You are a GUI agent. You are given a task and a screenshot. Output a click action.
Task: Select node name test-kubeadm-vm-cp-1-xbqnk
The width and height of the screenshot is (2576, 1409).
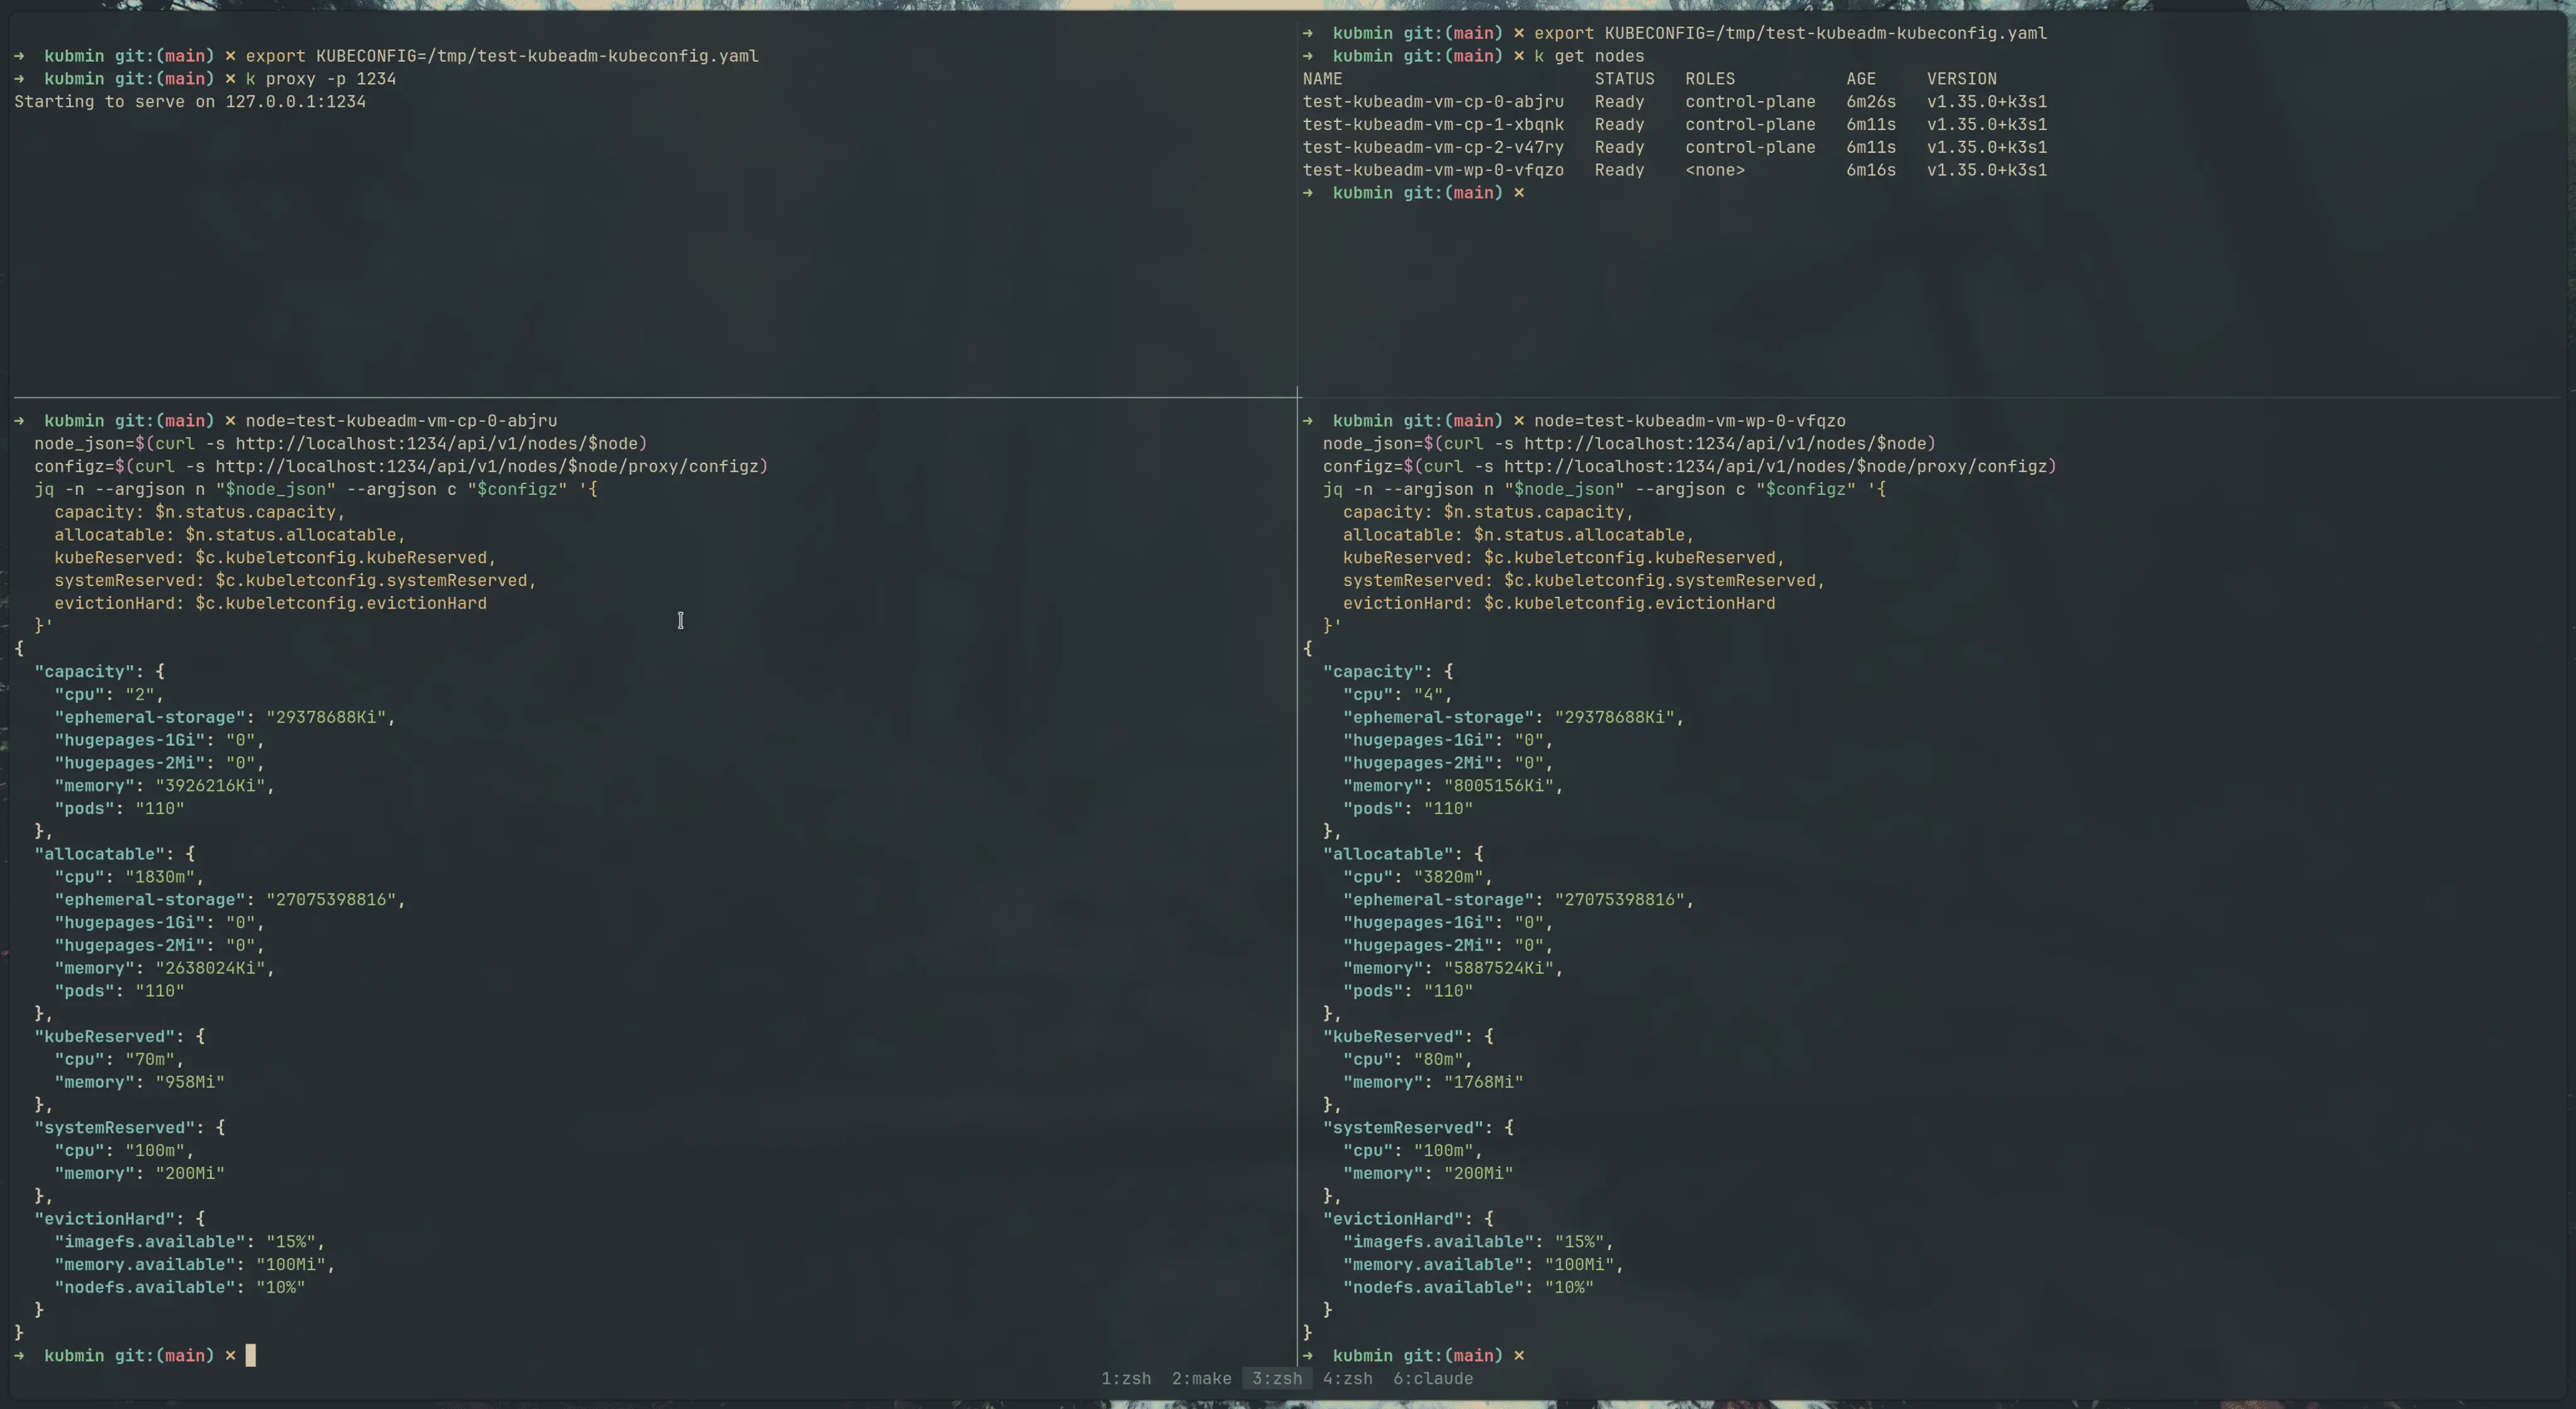pyautogui.click(x=1433, y=124)
